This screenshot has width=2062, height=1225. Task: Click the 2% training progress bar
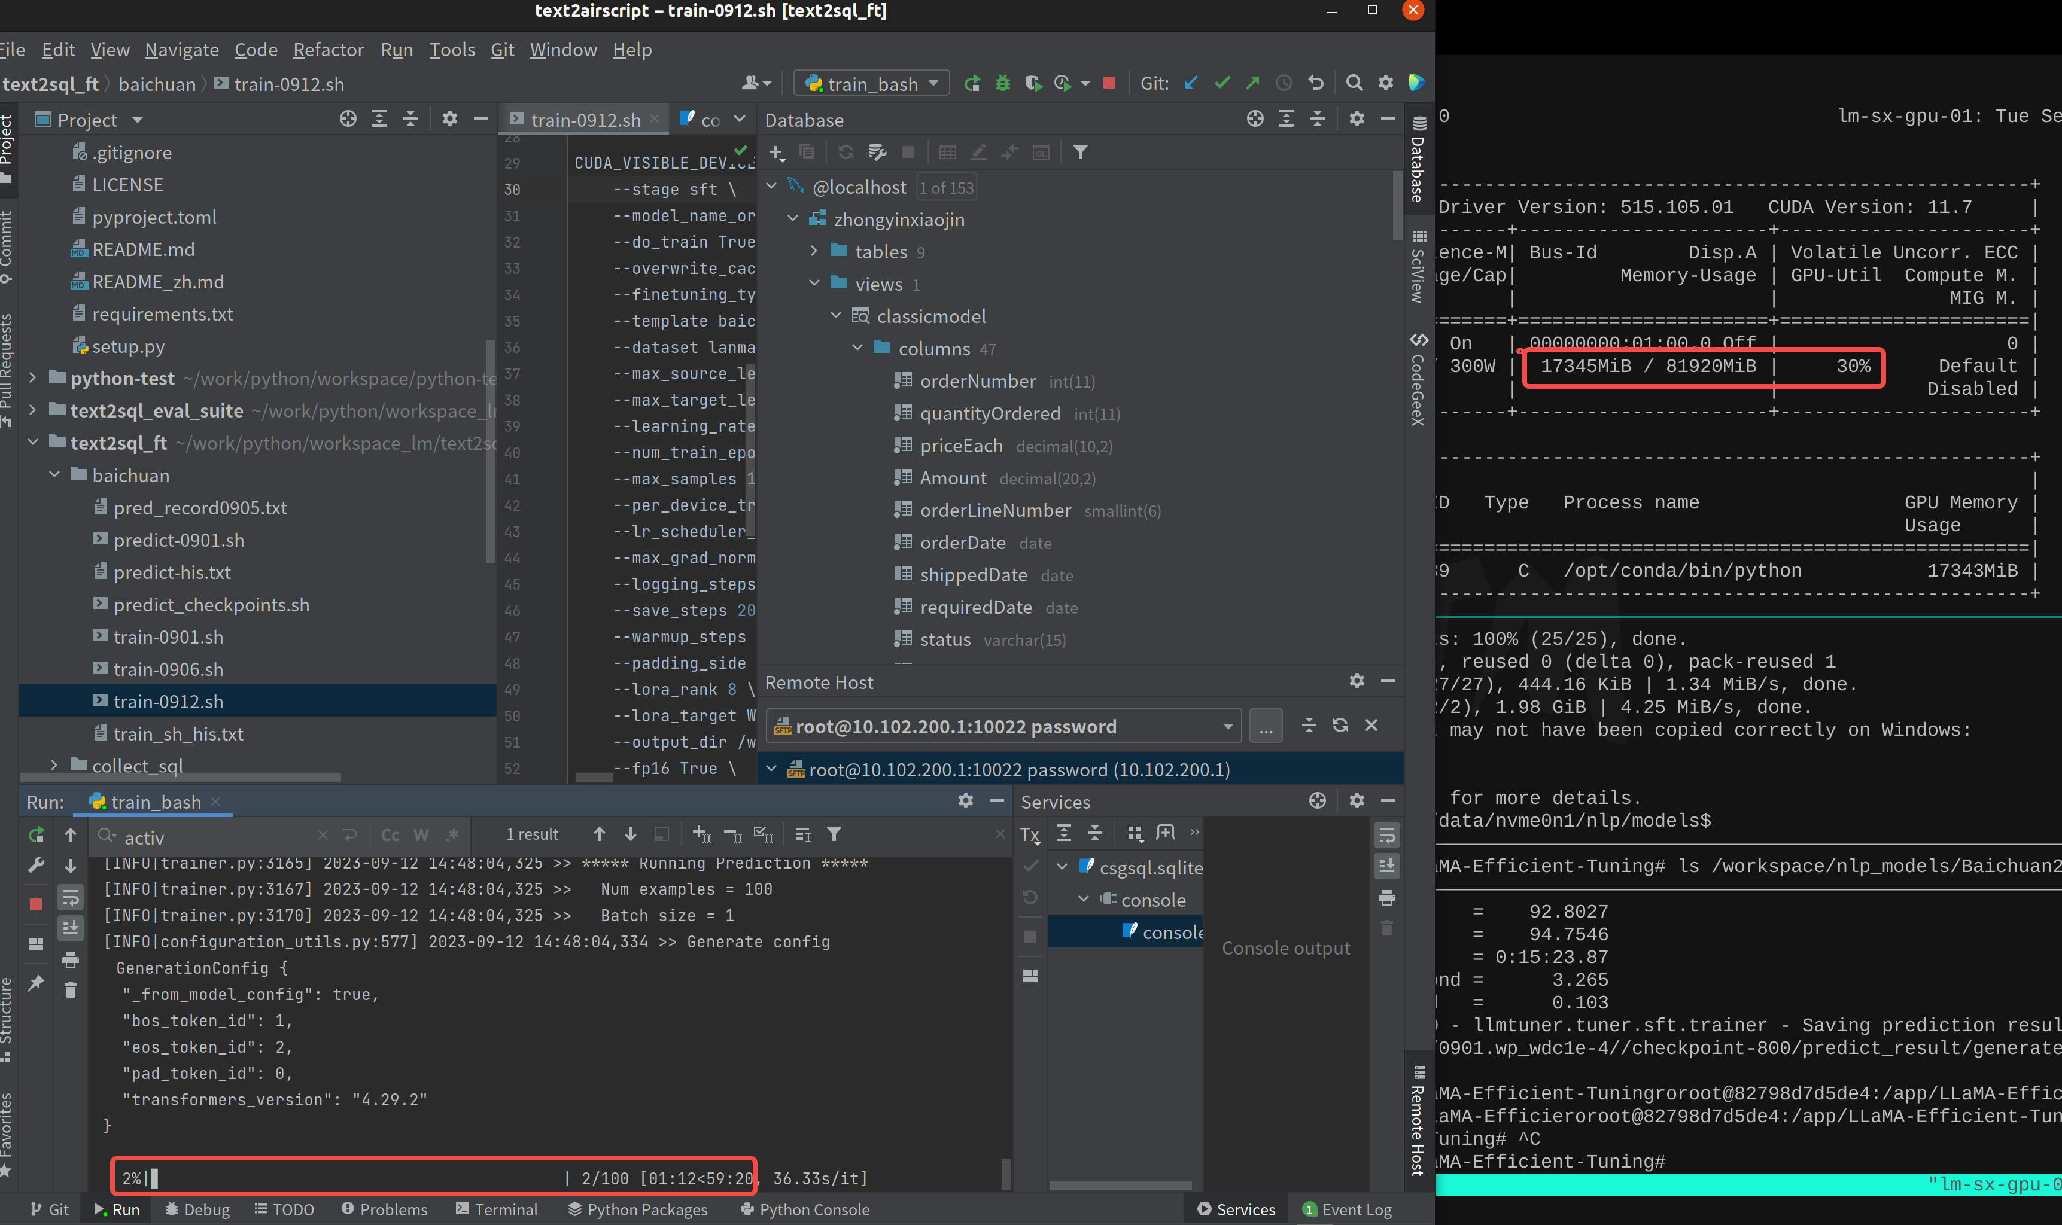point(434,1177)
